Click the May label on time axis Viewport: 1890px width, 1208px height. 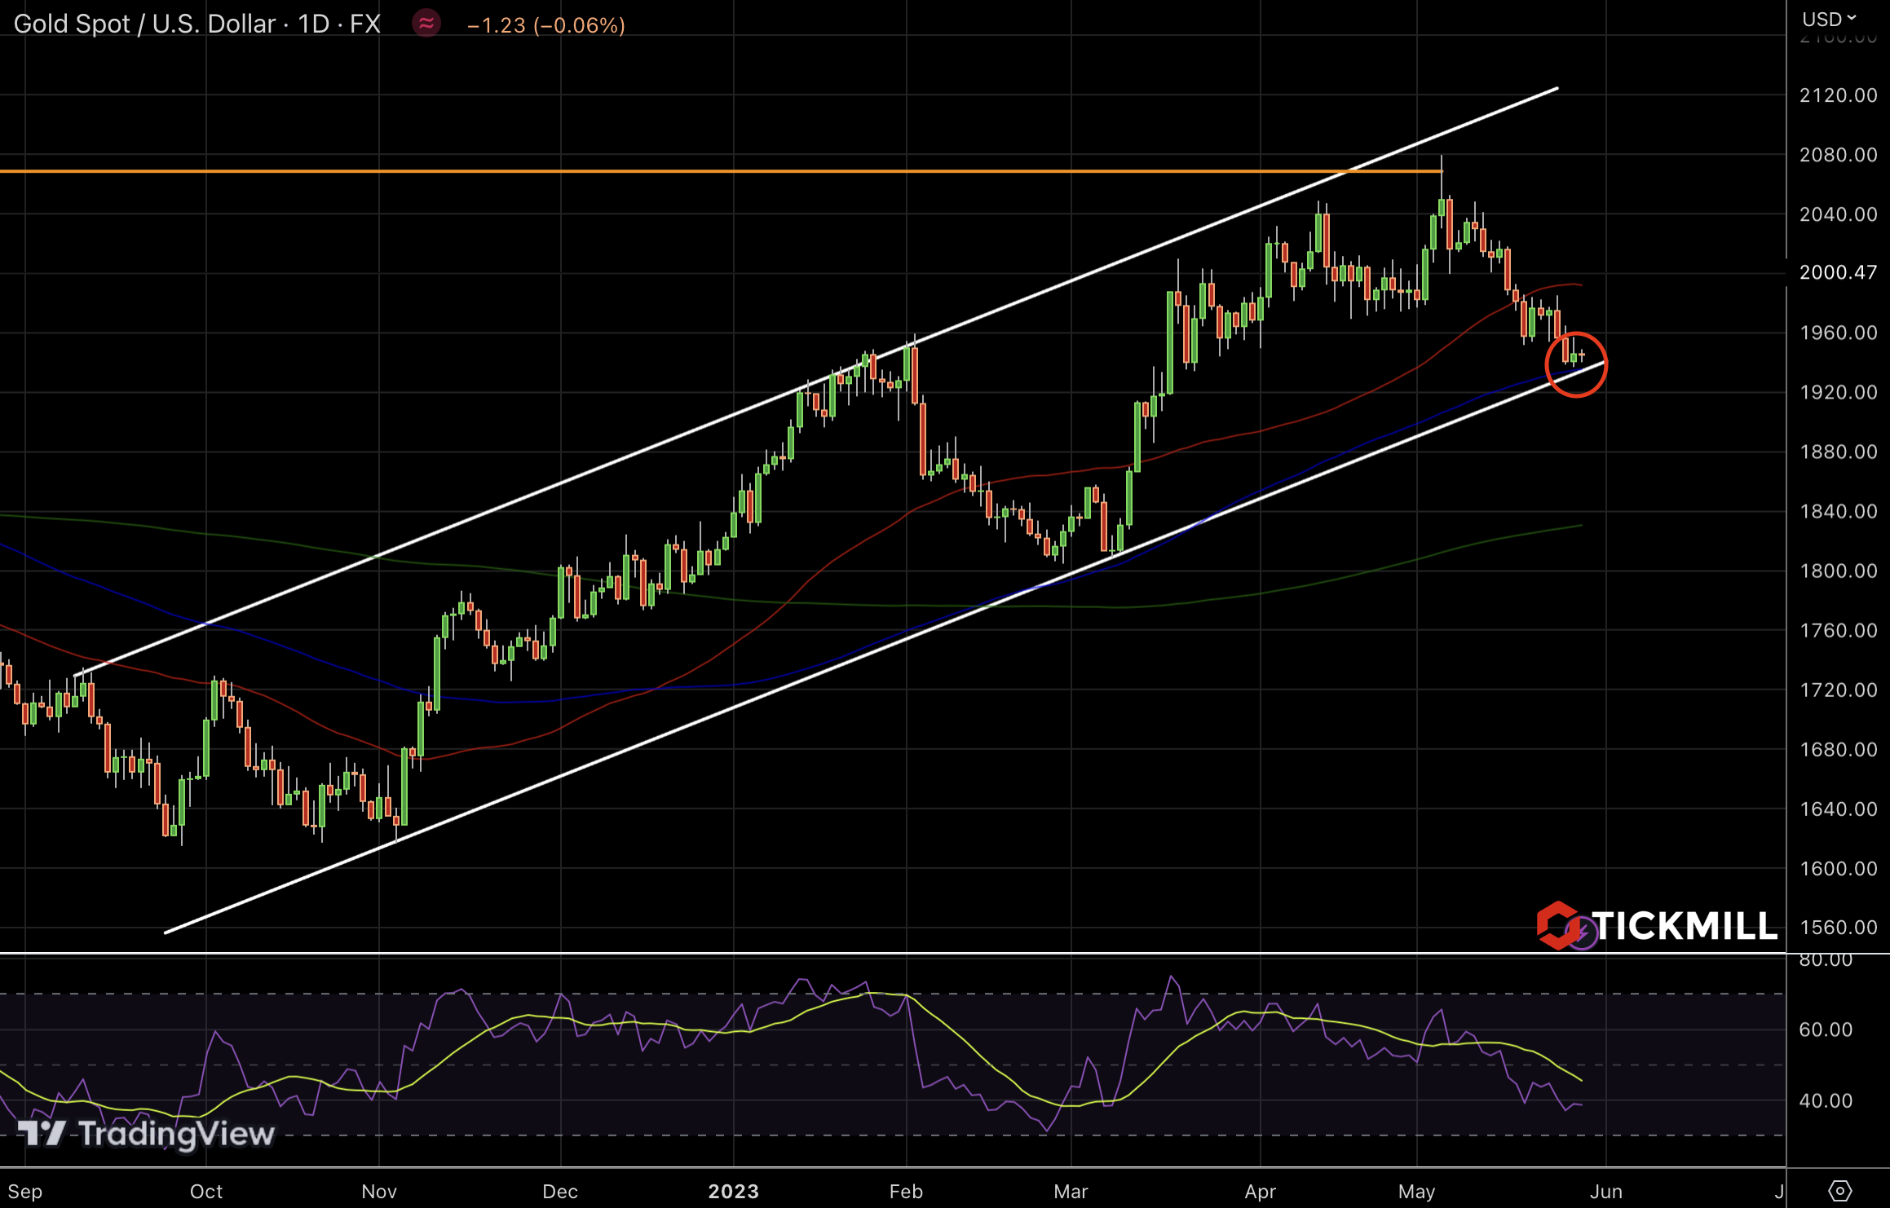(x=1416, y=1191)
